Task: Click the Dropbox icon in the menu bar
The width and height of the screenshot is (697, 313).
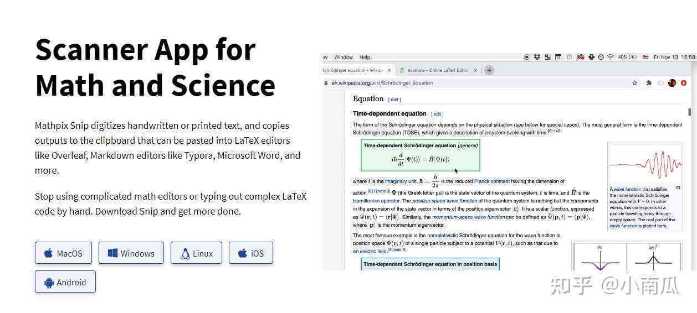Action: 537,57
